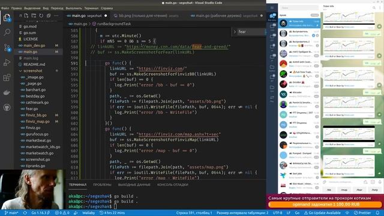Switch to the ВЫХОДНЫЕ ДАННЫЕ panel tab

pyautogui.click(x=134, y=185)
